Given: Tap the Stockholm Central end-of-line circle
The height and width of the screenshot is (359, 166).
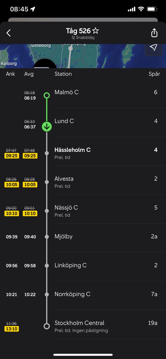Looking at the screenshot, I should (x=47, y=326).
